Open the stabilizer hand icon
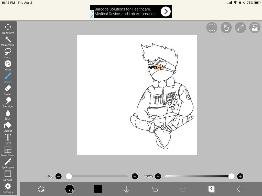Image resolution: width=262 pixels, height=196 pixels. pos(226,28)
